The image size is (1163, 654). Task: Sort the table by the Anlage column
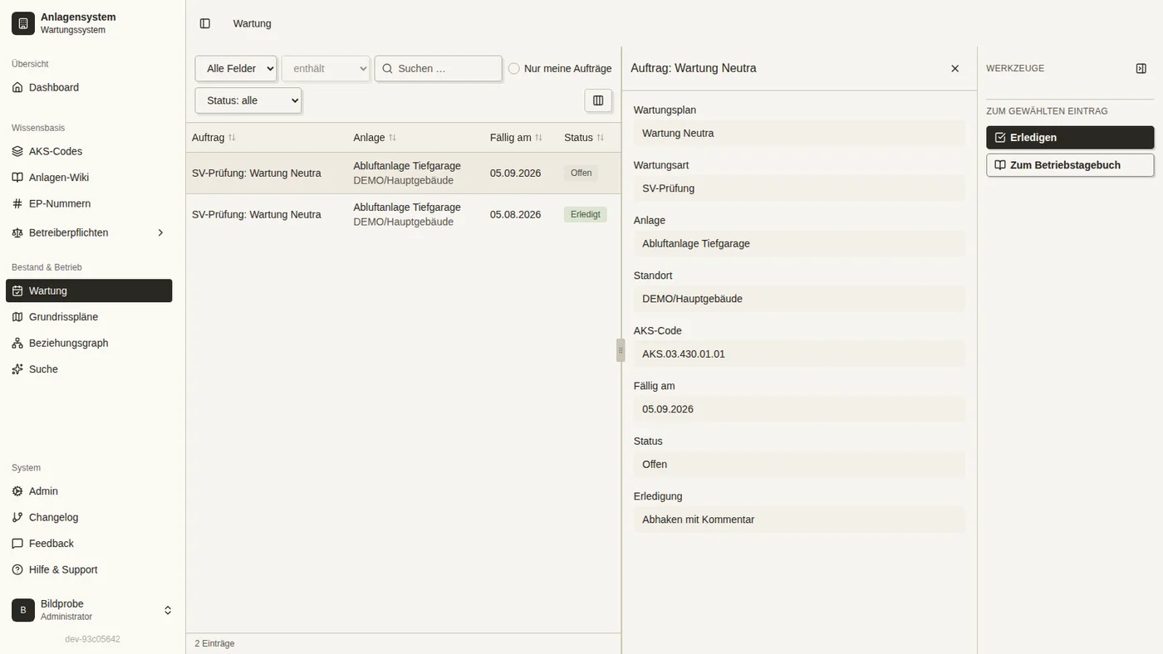(375, 138)
